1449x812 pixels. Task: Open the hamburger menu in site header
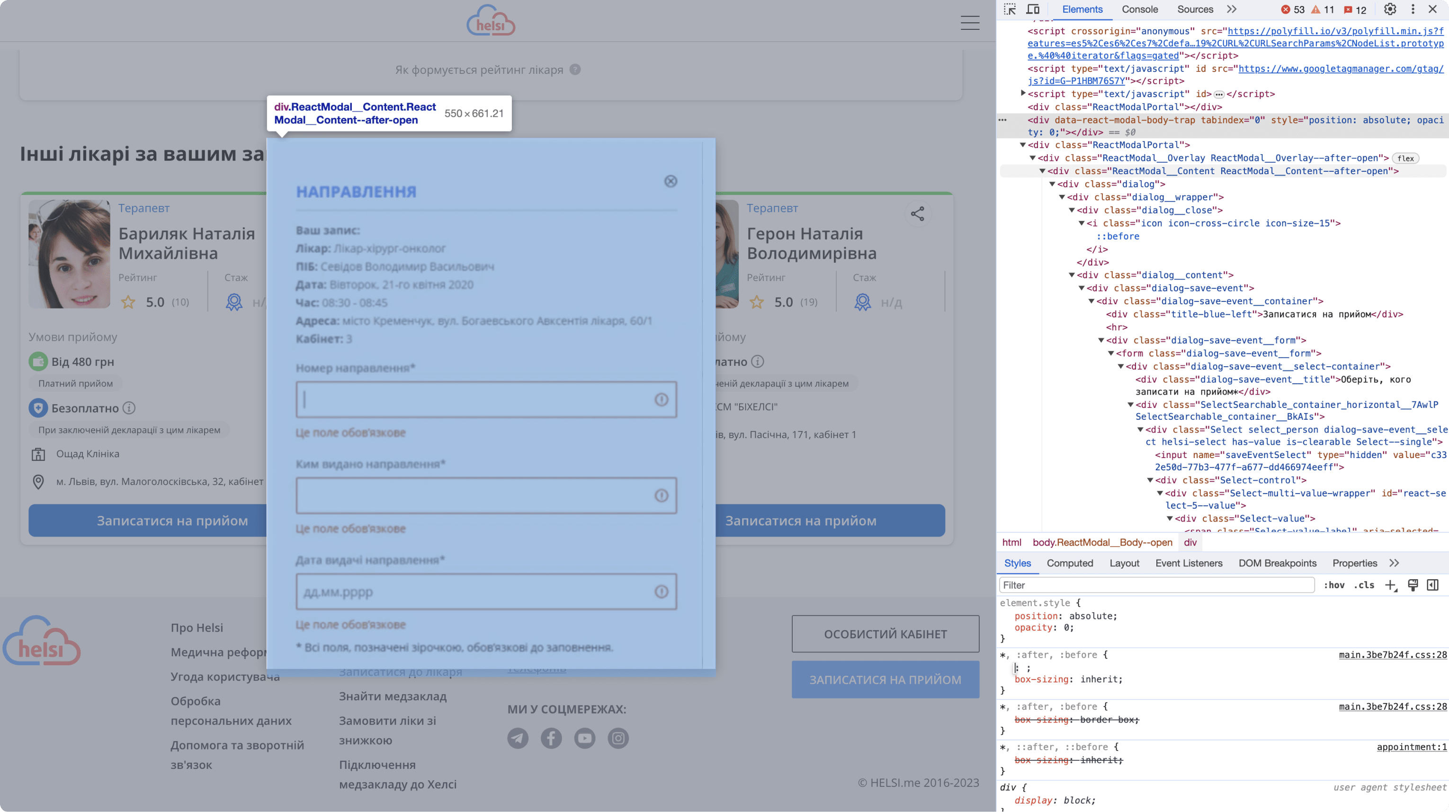(x=970, y=23)
